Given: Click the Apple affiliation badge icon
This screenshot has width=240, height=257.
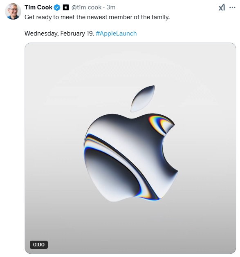Looking at the screenshot, I should coord(66,7).
